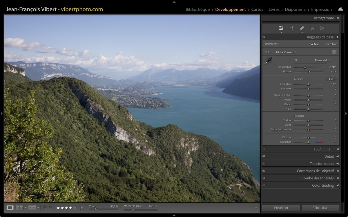Switch to the Bibliothèque module
Viewport: 348px width, 217px height.
coord(197,10)
